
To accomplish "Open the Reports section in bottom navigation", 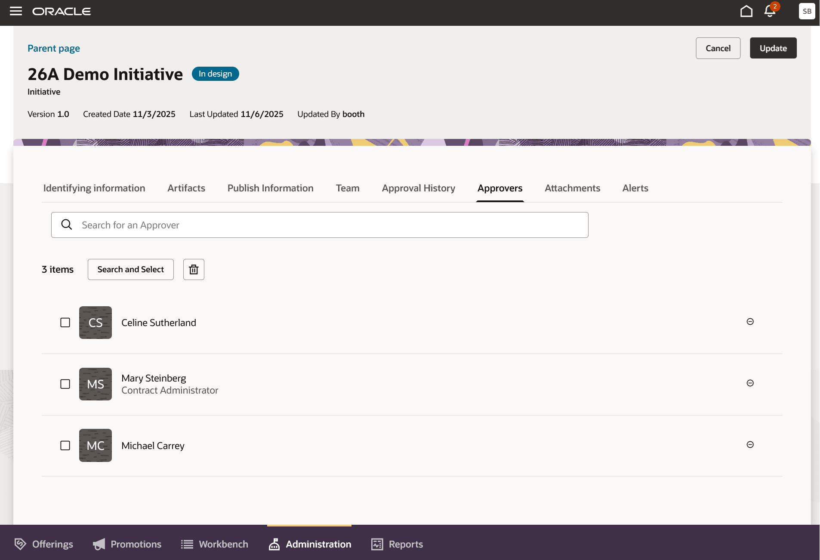I will click(396, 544).
